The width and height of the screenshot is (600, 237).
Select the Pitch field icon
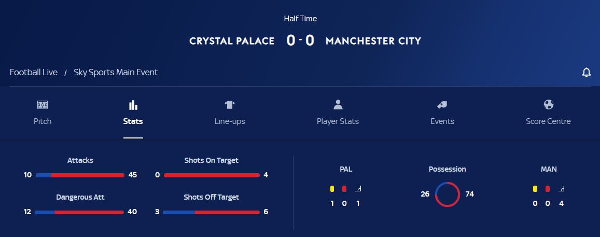[x=43, y=105]
